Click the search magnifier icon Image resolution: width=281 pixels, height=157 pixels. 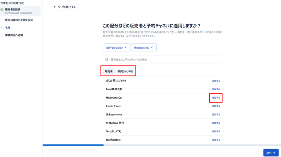(107, 60)
